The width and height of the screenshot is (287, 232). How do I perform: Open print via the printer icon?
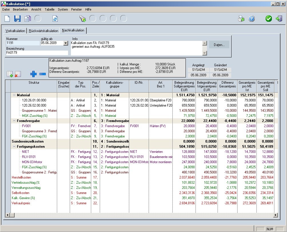point(241,19)
